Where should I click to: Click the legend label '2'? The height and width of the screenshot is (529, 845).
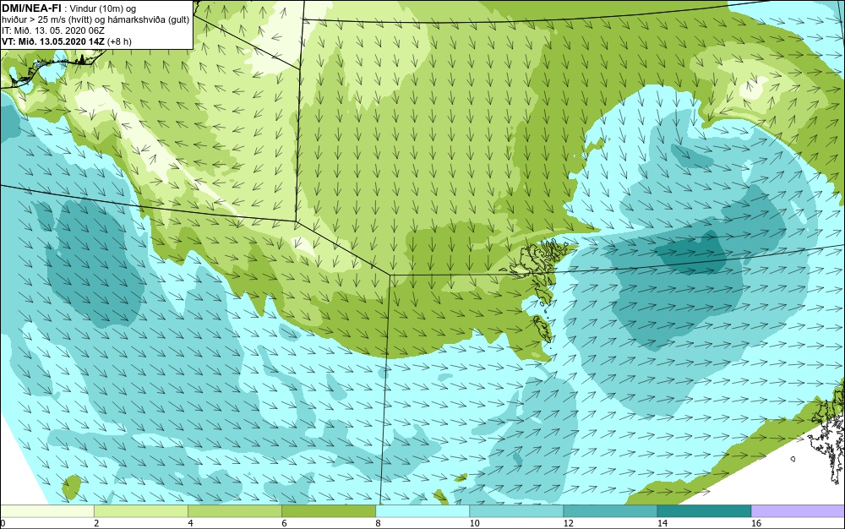click(96, 523)
